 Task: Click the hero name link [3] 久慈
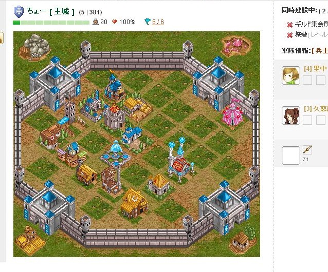316,109
